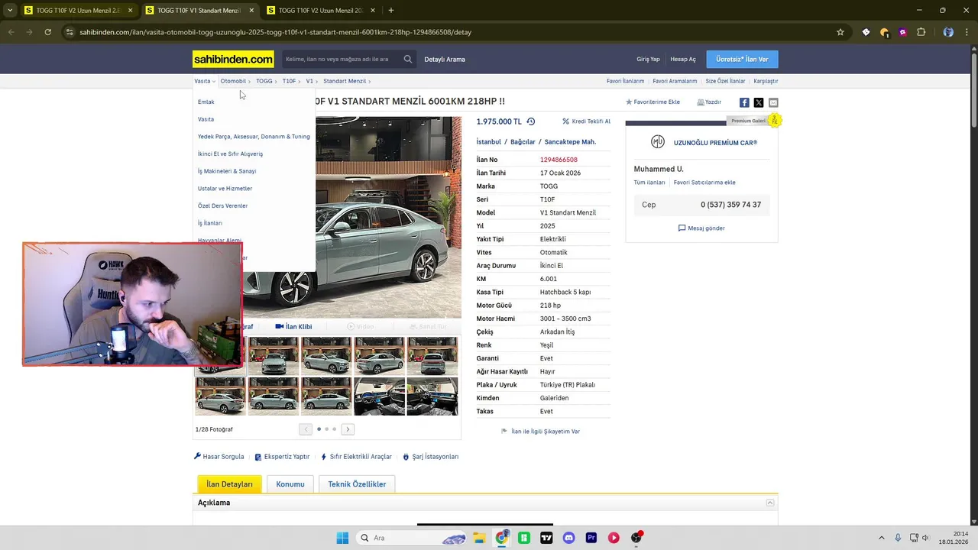Open a new browser tab
978x550 pixels.
pos(391,11)
